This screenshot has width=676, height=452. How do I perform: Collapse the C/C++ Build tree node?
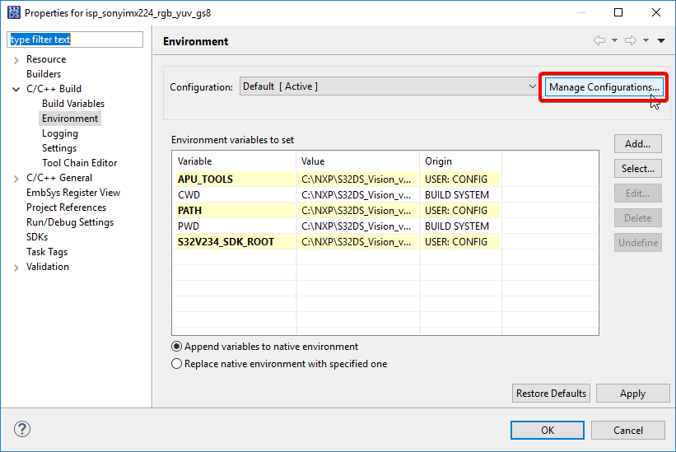click(x=16, y=89)
